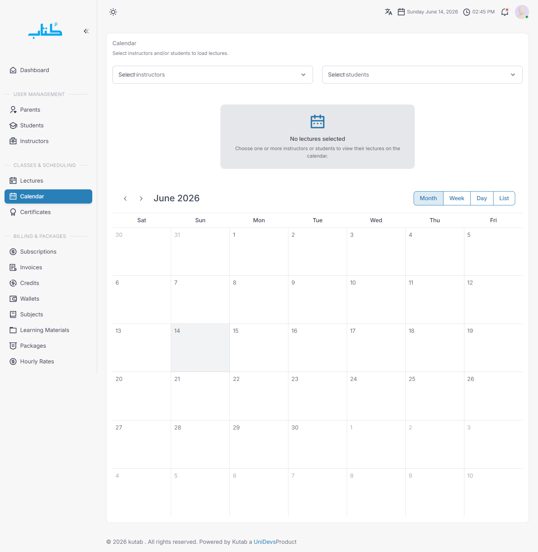The image size is (538, 552).
Task: Go to previous month with left arrow
Action: click(x=125, y=199)
